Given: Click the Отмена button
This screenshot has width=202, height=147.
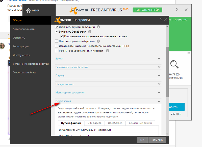Looking at the screenshot, I should (157, 140).
